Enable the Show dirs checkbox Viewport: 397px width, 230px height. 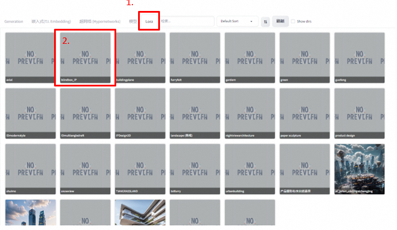293,21
